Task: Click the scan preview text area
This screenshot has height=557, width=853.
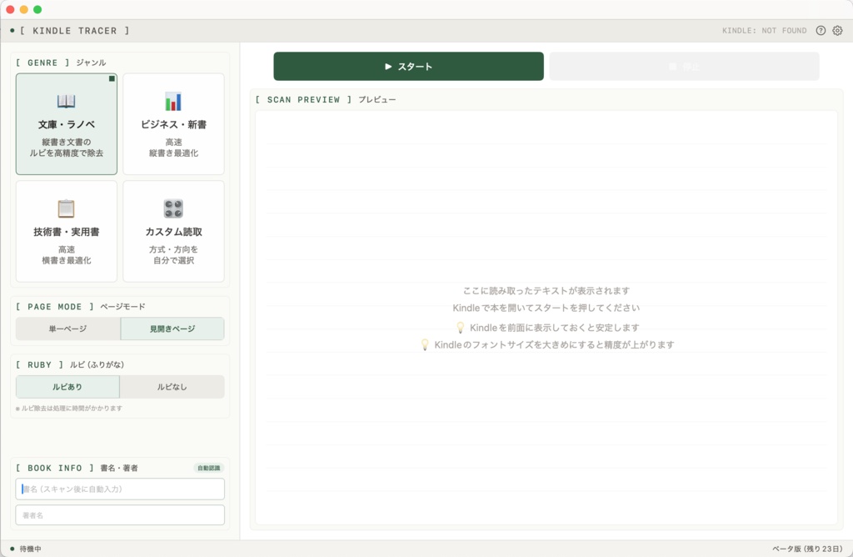Action: coord(546,318)
